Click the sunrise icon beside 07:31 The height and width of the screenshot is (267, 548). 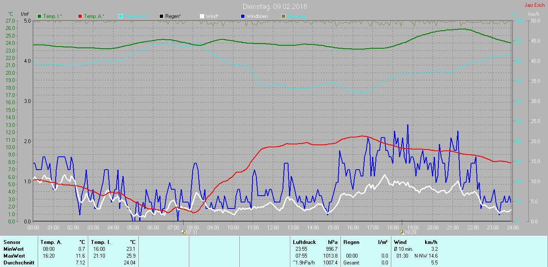click(184, 232)
